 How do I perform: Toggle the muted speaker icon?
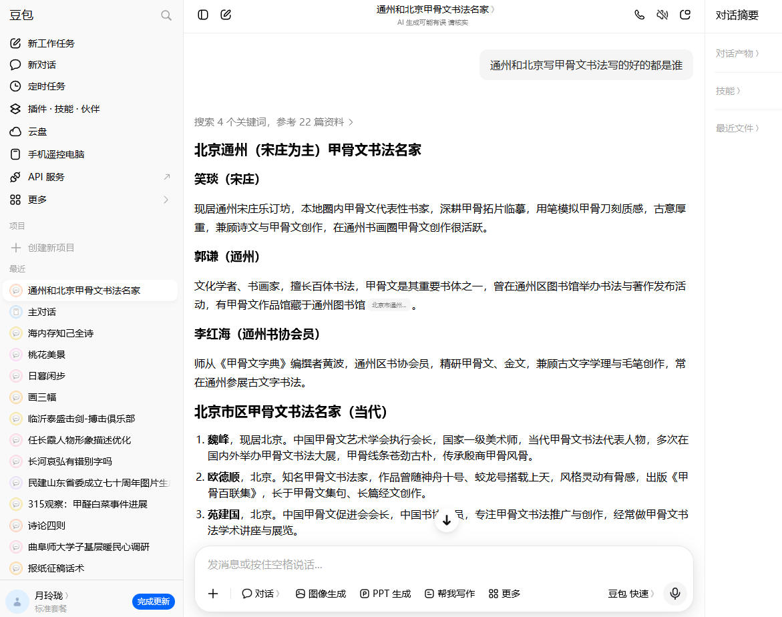coord(662,15)
